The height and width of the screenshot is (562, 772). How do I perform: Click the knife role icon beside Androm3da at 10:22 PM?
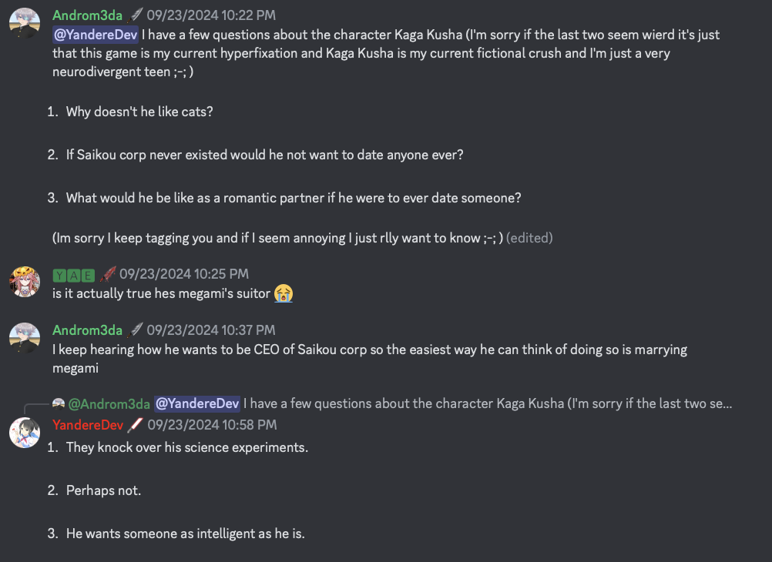[x=136, y=15]
